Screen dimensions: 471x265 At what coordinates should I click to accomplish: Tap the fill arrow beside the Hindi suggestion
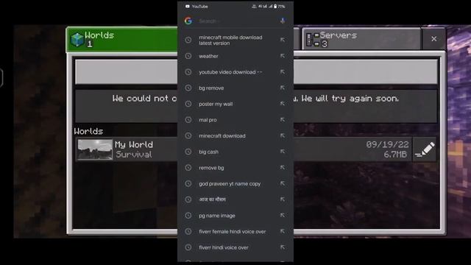283,199
